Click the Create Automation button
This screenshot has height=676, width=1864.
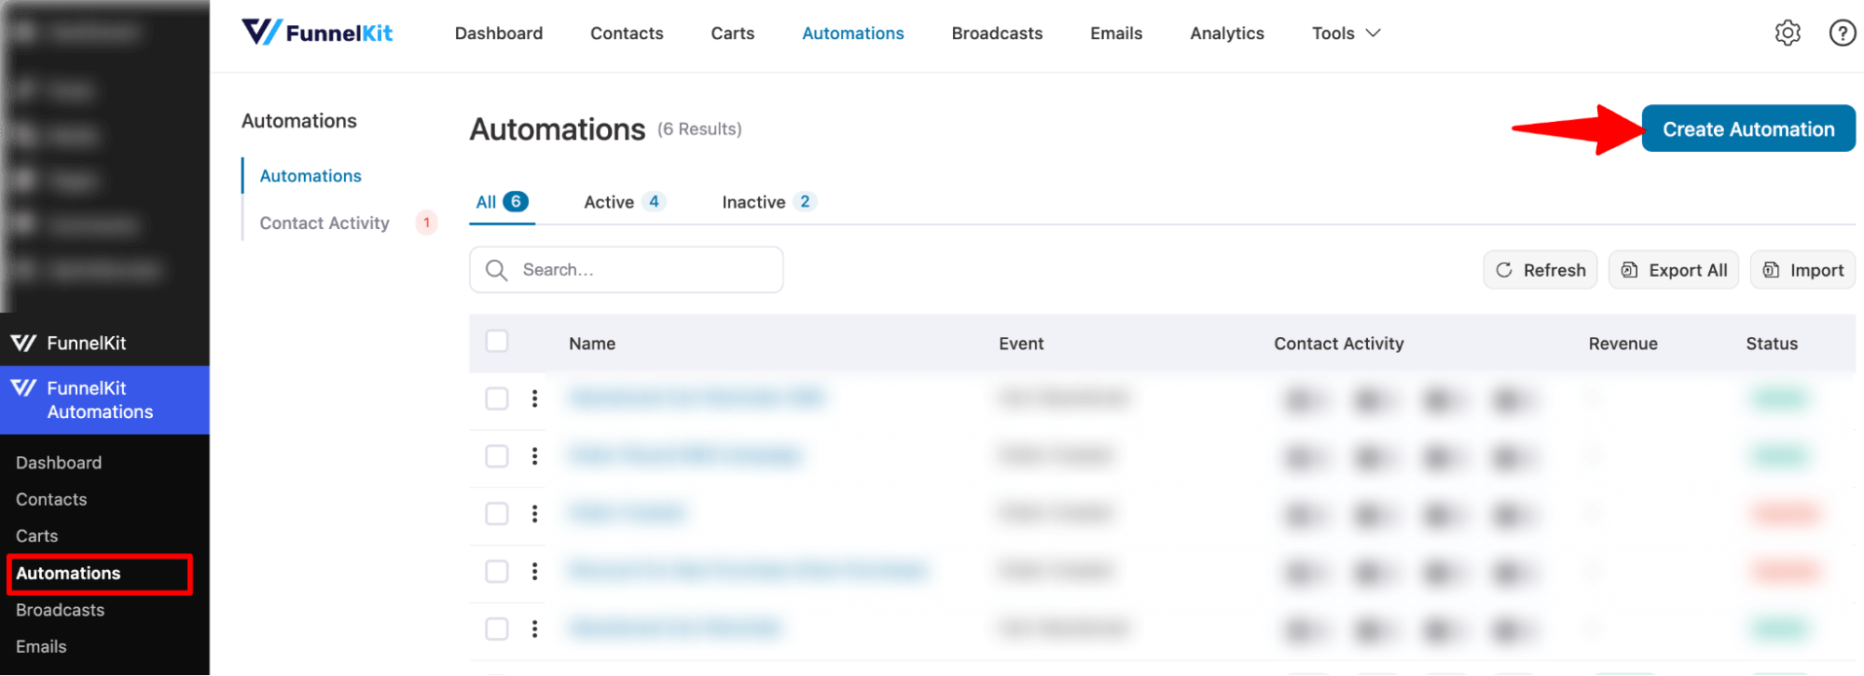[x=1748, y=128]
